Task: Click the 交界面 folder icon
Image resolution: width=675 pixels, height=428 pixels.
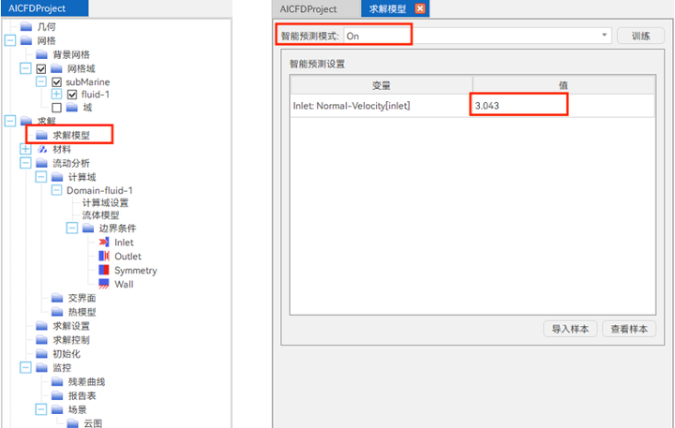Action: pos(57,298)
